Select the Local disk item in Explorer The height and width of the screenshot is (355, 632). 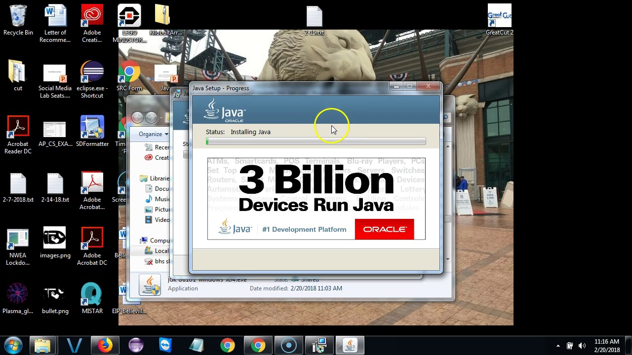[x=157, y=251]
